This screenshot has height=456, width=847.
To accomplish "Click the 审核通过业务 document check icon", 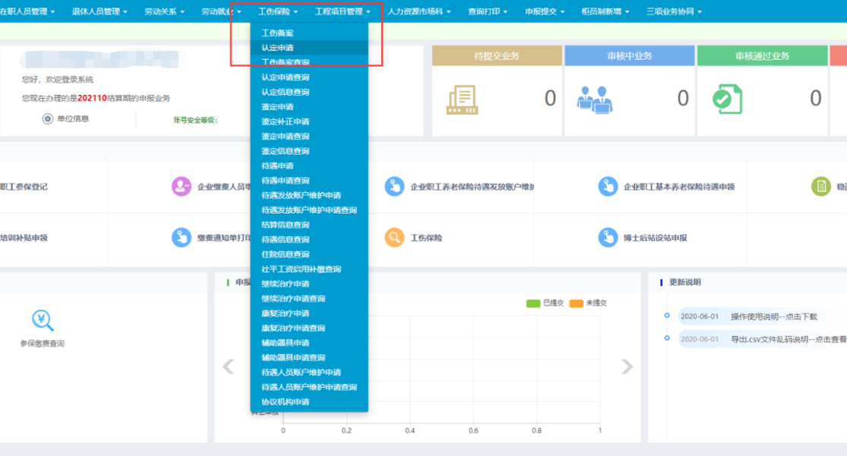I will [726, 99].
